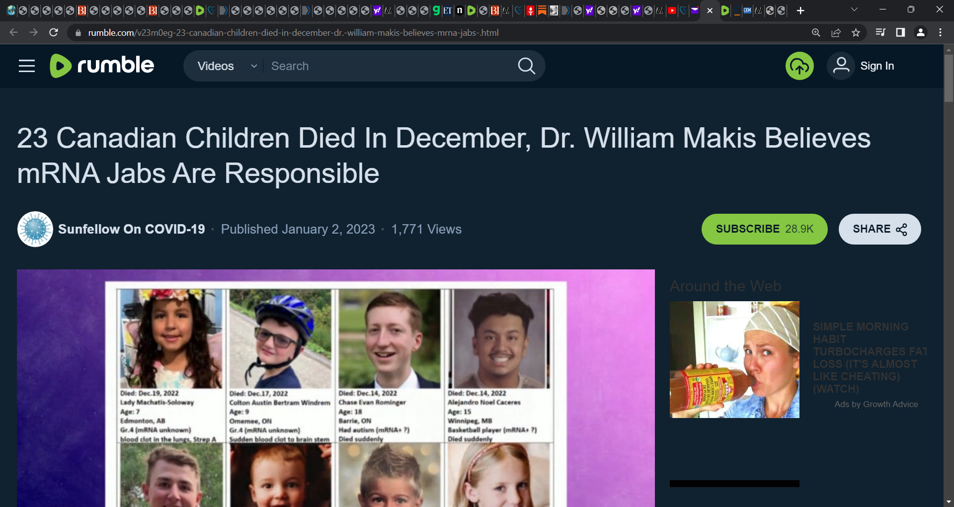Toggle the browser side panel
The image size is (954, 507).
[900, 33]
